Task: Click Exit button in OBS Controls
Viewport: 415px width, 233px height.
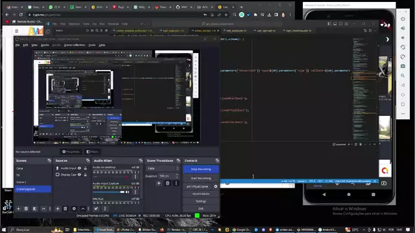Action: coord(201,208)
